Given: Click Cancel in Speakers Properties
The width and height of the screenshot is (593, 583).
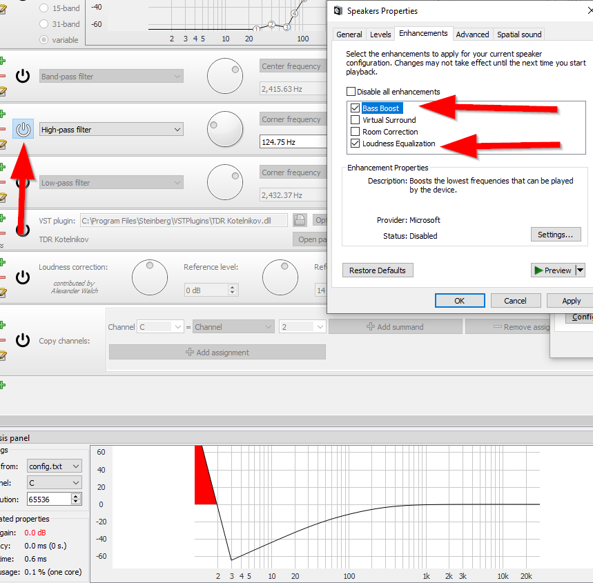Looking at the screenshot, I should point(515,301).
